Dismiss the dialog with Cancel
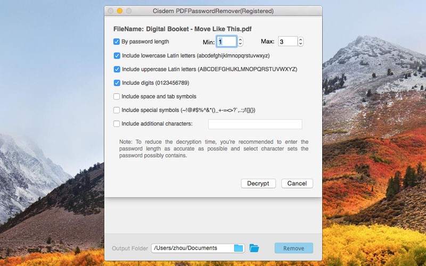Viewport: 426px width, 266px height. click(x=297, y=184)
